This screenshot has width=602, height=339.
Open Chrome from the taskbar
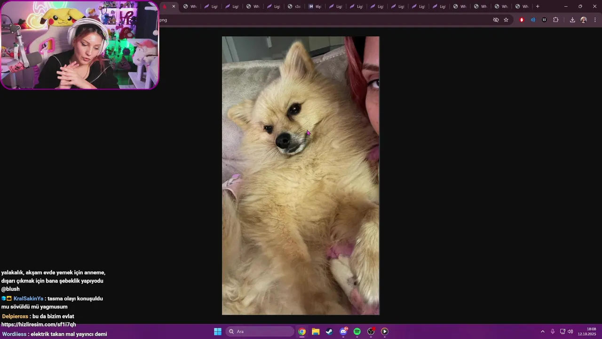click(x=302, y=331)
